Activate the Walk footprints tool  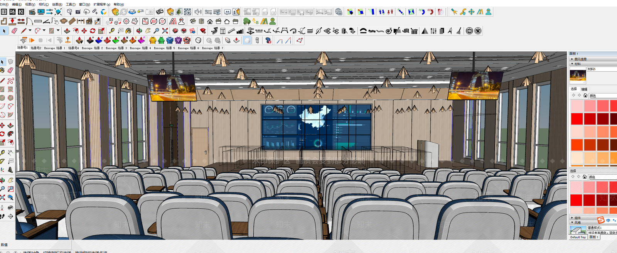coord(2,216)
